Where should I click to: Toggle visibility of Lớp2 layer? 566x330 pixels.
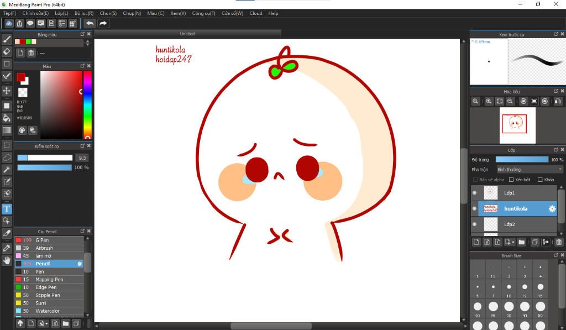click(474, 224)
